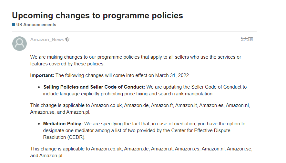
Task: Click the bullet before Selling Policies item
Action: pyautogui.click(x=39, y=87)
